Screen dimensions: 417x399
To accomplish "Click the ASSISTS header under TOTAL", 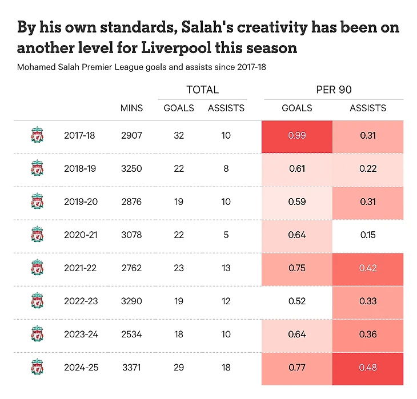I will (x=226, y=108).
